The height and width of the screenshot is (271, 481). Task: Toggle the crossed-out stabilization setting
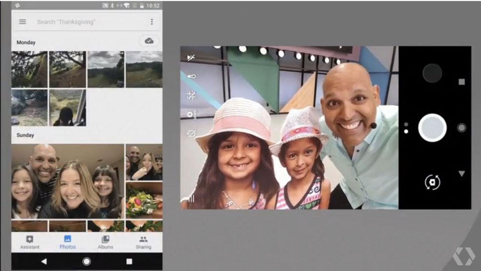(191, 134)
